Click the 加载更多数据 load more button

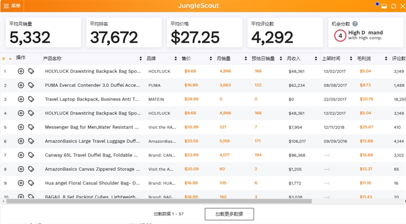point(229,214)
